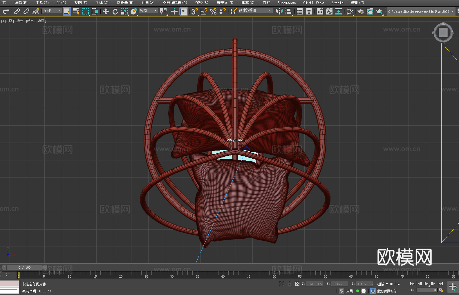Open Render Setup (teapot with gear)

[x=361, y=11]
